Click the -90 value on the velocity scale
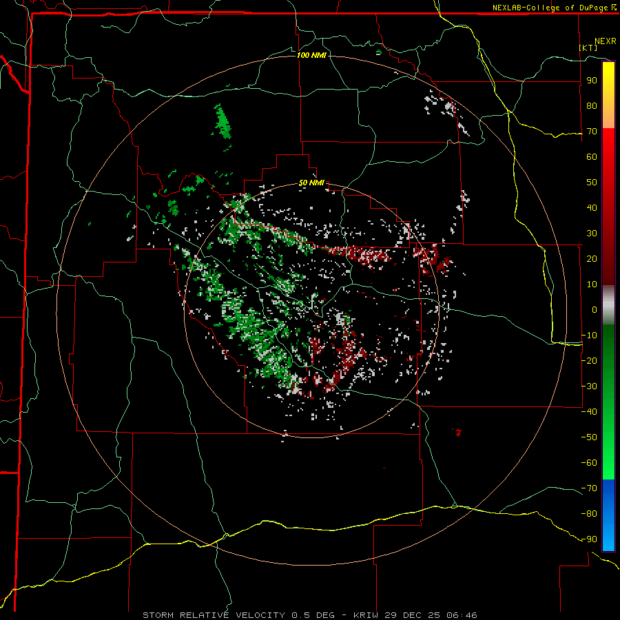Image resolution: width=620 pixels, height=620 pixels. [589, 539]
